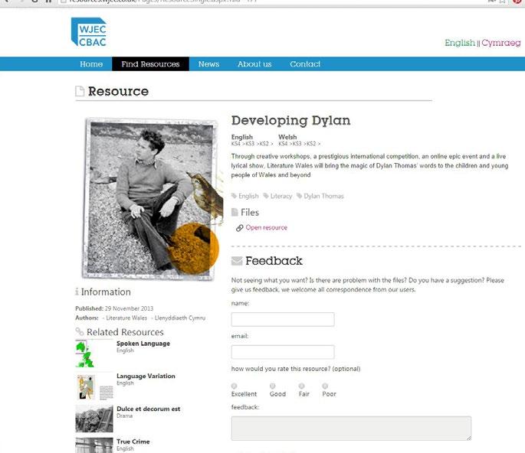Viewport: 525px width, 453px height.
Task: Click the Welsh key stage heading
Action: click(x=287, y=137)
